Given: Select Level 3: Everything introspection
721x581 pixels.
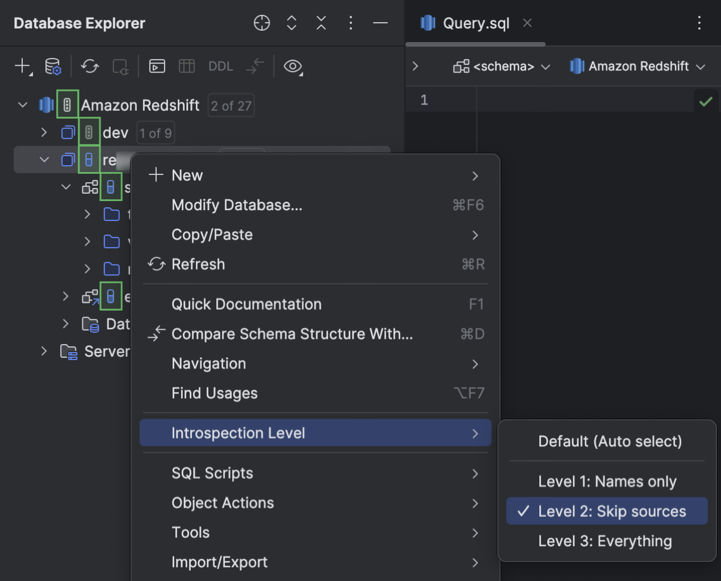Looking at the screenshot, I should [605, 541].
